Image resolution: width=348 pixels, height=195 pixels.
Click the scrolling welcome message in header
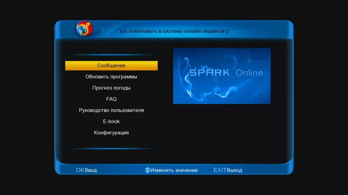[x=173, y=32]
